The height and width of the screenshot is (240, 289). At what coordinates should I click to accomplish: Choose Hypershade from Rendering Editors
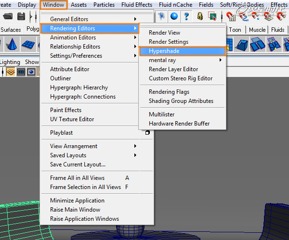(x=183, y=51)
